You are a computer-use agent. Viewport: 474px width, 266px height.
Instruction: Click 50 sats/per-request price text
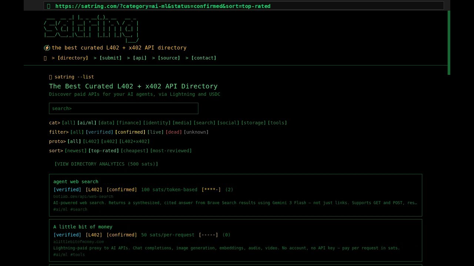[x=168, y=235]
